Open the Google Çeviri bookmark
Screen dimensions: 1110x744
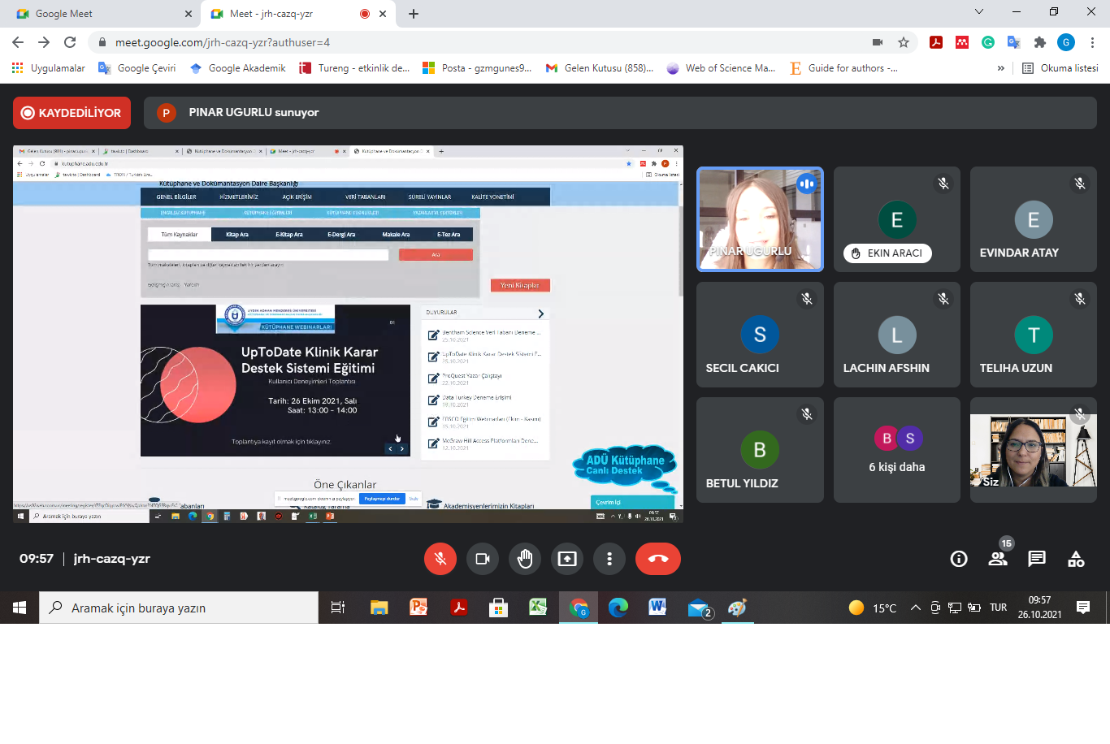click(x=137, y=68)
